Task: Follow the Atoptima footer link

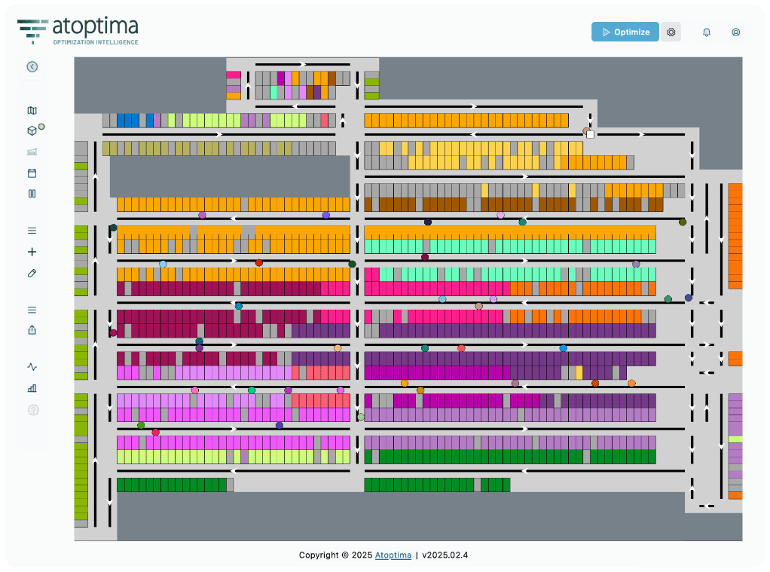Action: [393, 555]
